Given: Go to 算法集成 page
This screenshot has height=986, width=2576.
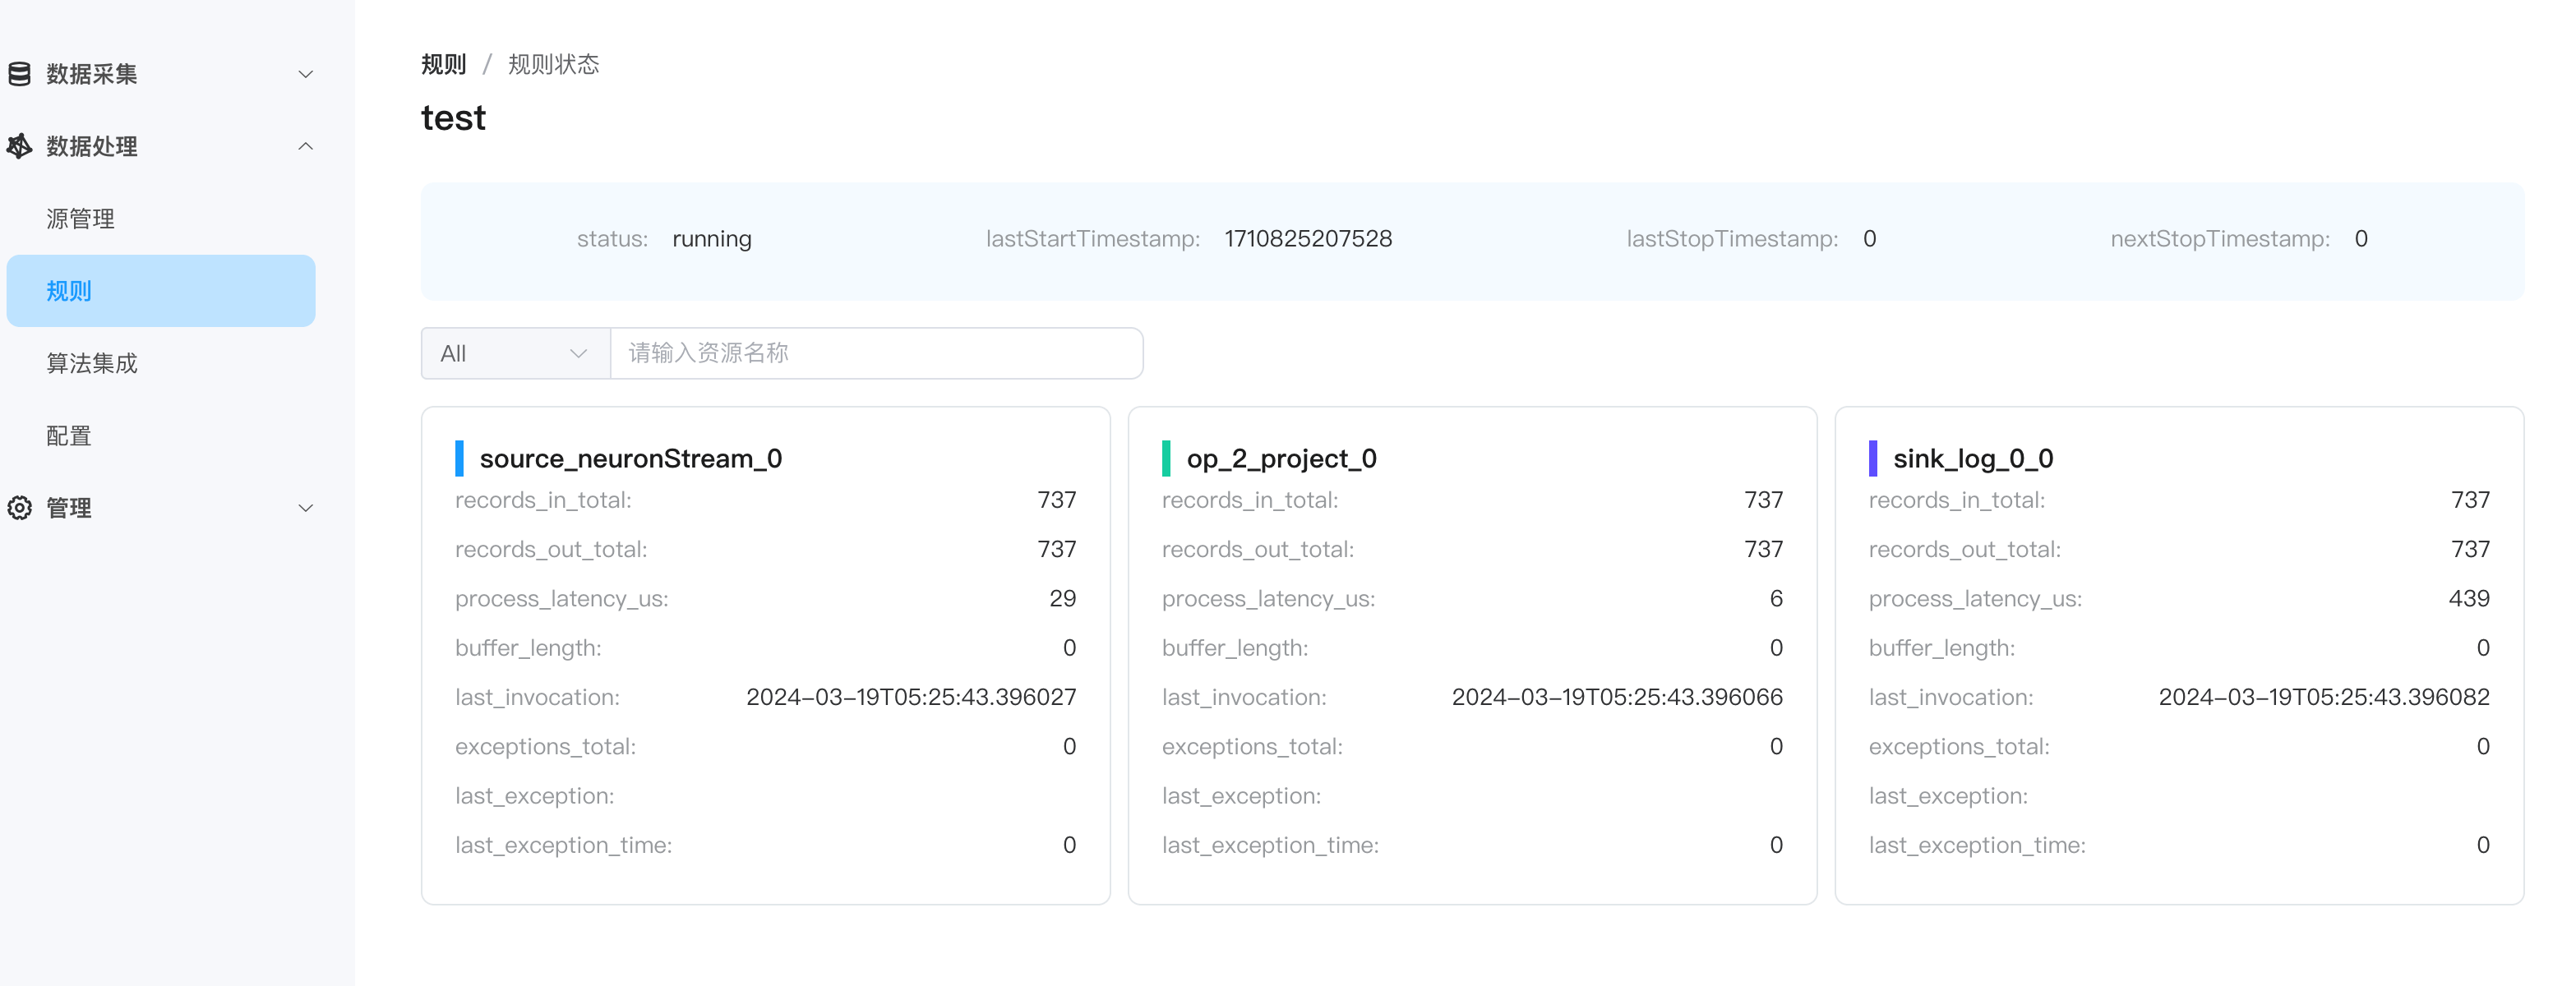Looking at the screenshot, I should pyautogui.click(x=92, y=363).
